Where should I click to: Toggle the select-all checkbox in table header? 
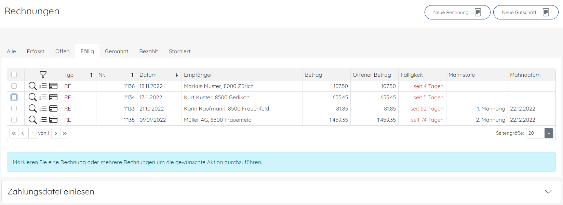[14, 75]
